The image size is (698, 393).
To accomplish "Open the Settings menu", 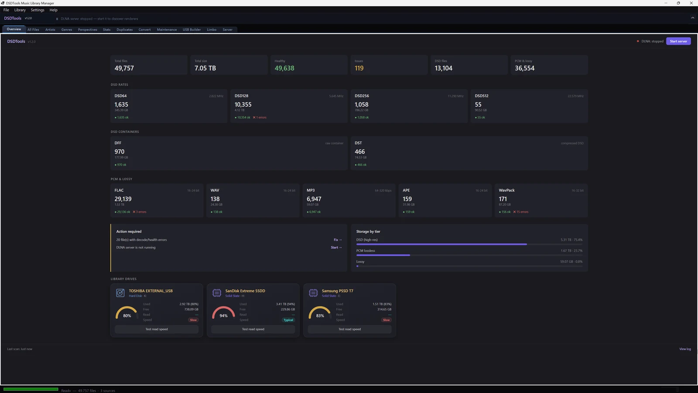I will (x=38, y=10).
